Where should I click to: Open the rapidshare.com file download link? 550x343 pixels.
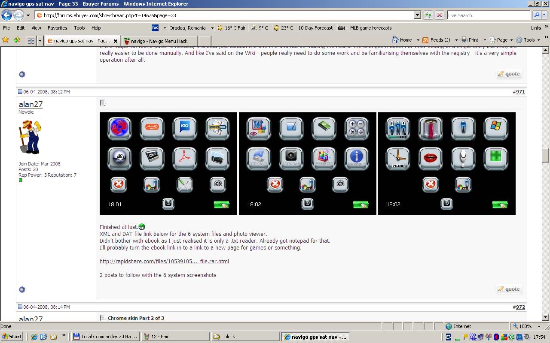[164, 261]
